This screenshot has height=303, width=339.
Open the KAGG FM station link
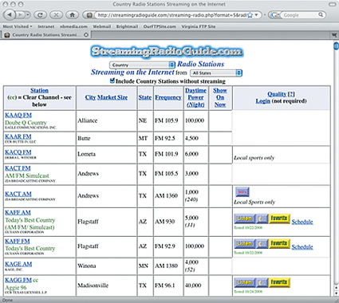coord(18,280)
